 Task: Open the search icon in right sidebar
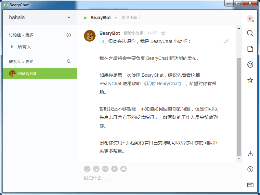tap(250, 33)
